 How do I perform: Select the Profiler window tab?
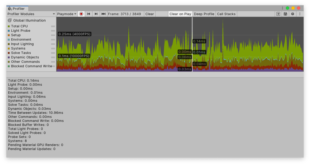(x=17, y=8)
